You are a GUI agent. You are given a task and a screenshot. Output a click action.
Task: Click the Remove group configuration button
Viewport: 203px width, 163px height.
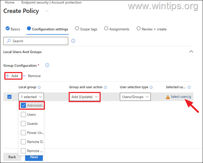pos(32,76)
